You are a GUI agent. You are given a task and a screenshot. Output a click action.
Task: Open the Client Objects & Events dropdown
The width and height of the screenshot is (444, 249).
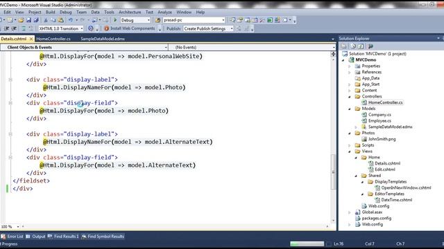(84, 48)
